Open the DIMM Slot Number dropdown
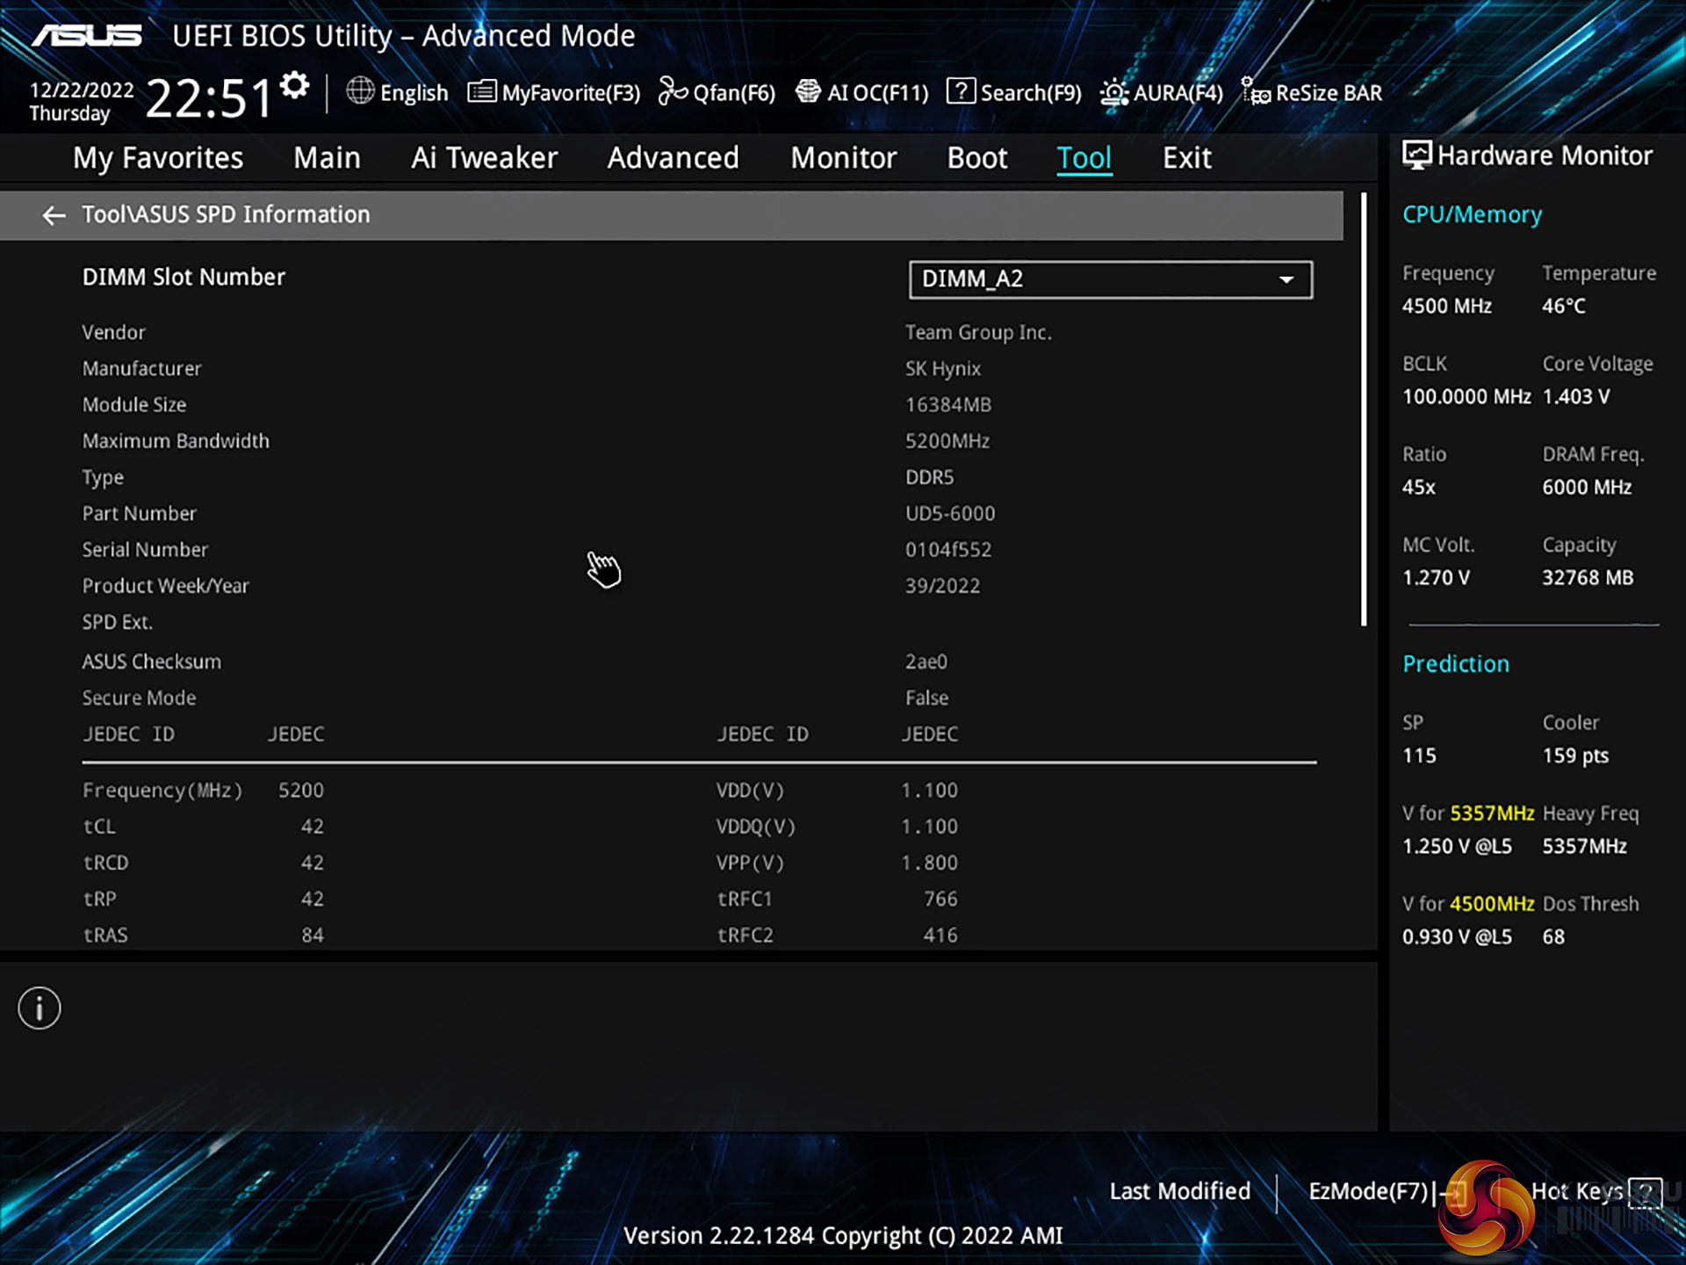Viewport: 1686px width, 1265px height. click(x=1110, y=279)
